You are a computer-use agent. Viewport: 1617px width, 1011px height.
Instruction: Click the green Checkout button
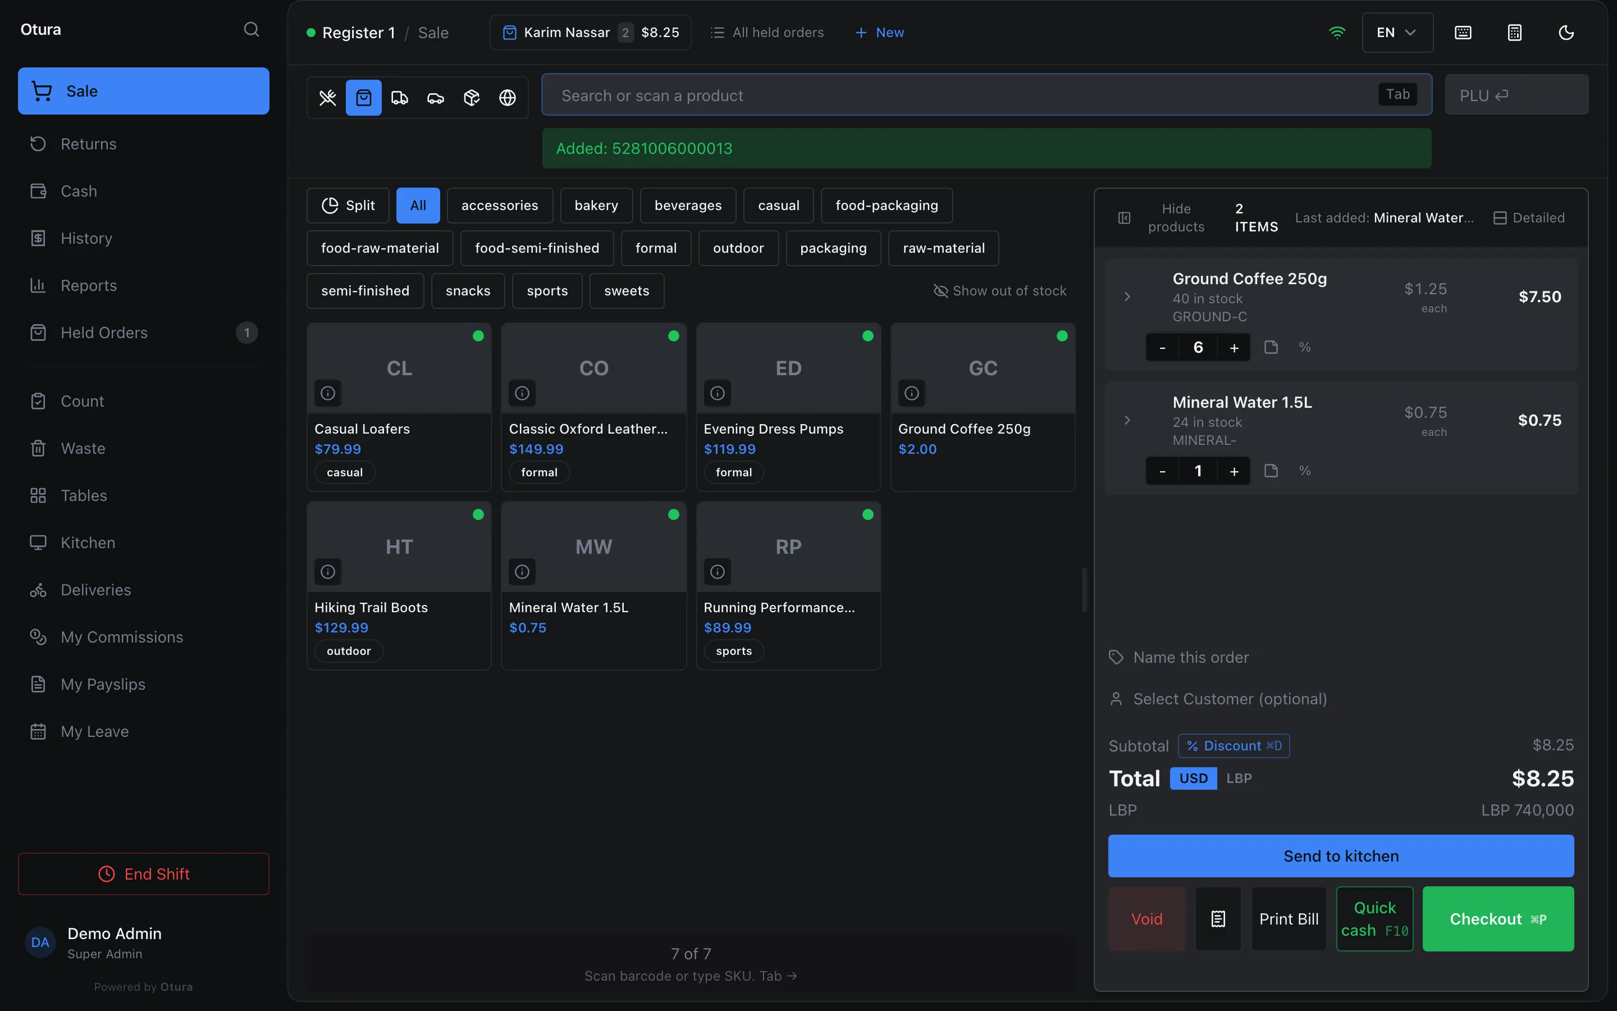[x=1498, y=919]
